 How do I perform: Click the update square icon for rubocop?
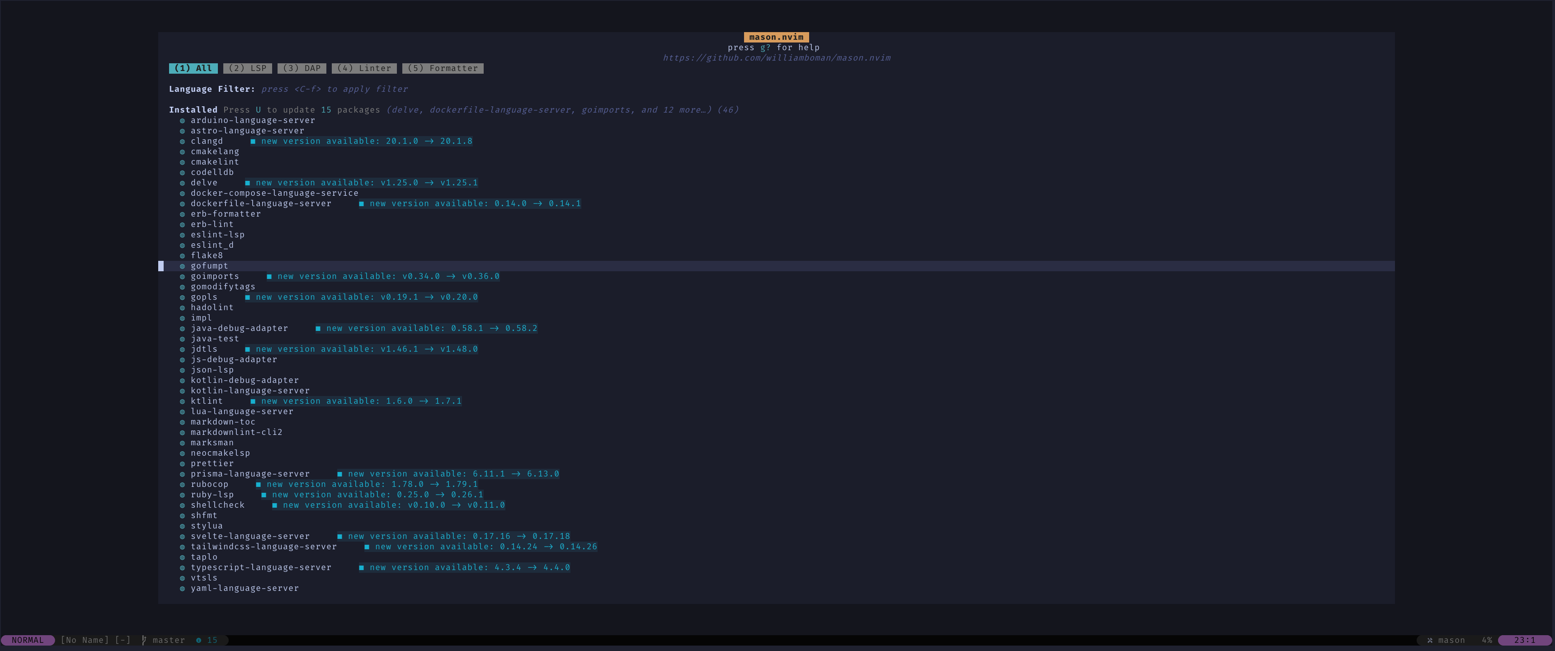259,484
